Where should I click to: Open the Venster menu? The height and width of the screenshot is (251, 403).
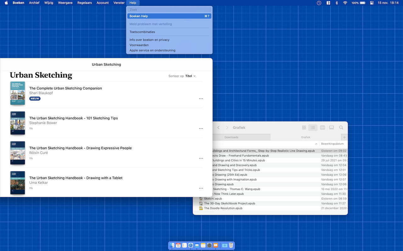tap(119, 3)
